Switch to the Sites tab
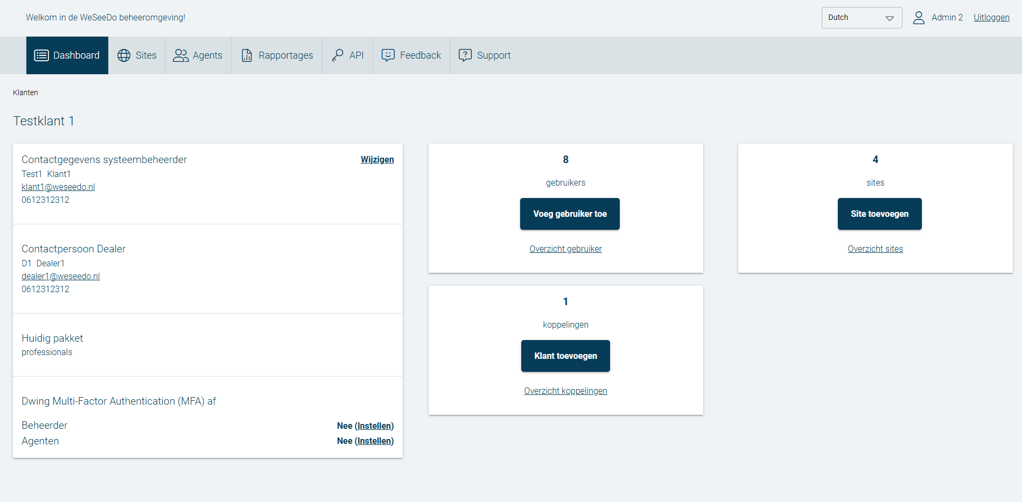 click(137, 55)
